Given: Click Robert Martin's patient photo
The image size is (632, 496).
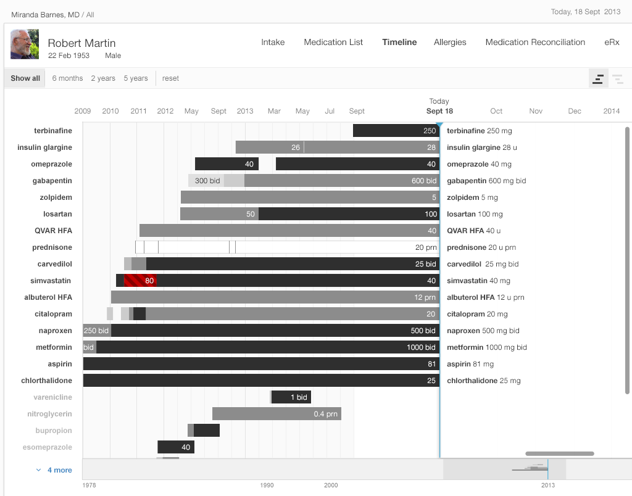Looking at the screenshot, I should click(x=25, y=45).
